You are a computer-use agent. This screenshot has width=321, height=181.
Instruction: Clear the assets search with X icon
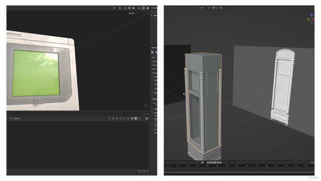click(109, 118)
